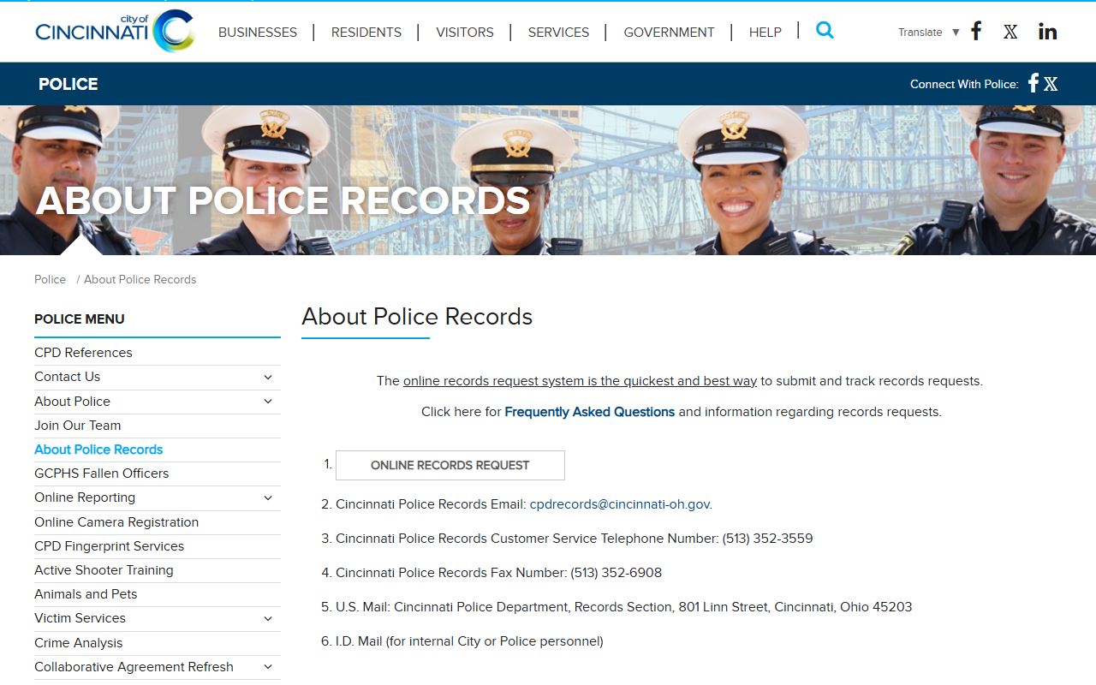The width and height of the screenshot is (1096, 685).
Task: Expand the Victim Services submenu chevron
Action: (x=268, y=618)
